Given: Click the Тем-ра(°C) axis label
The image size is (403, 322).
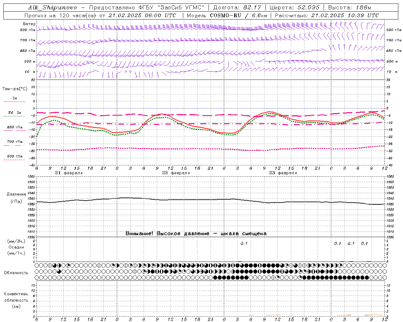Looking at the screenshot, I should pyautogui.click(x=15, y=89).
